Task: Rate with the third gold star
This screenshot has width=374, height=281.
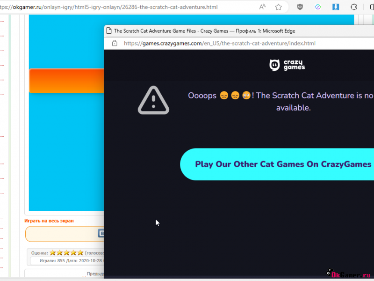Action: click(66, 253)
